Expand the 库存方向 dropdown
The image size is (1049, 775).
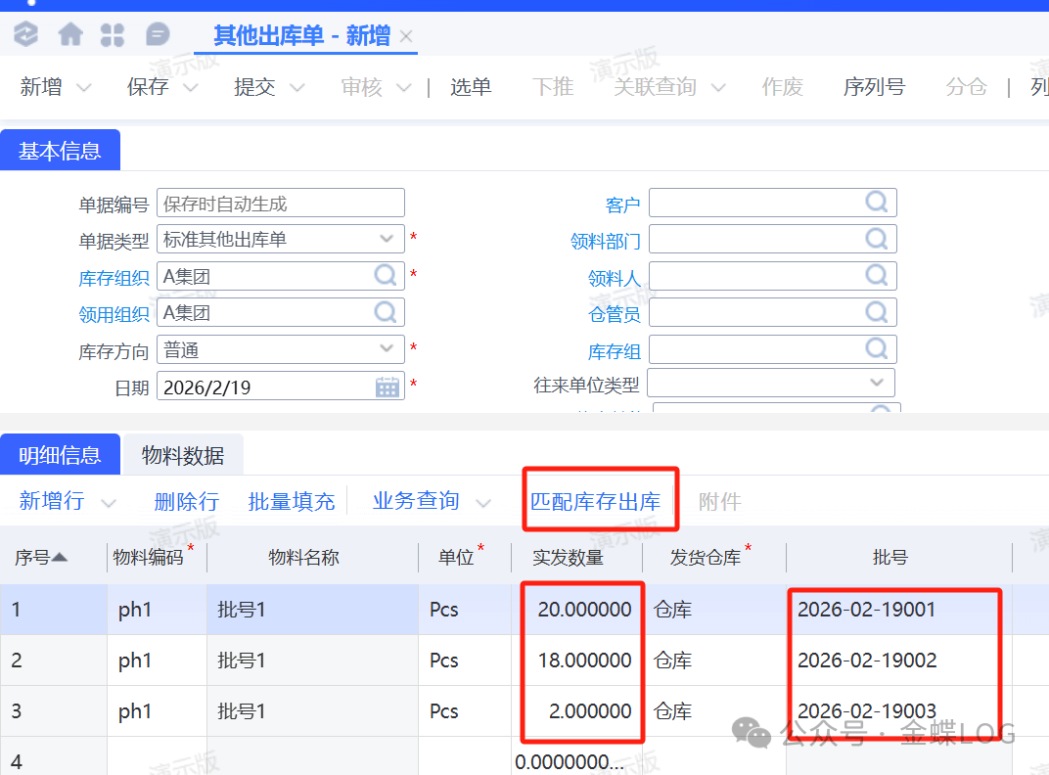click(x=387, y=349)
